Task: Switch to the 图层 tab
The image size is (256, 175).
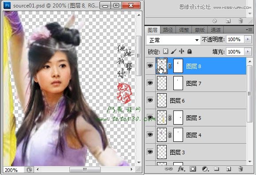Action: (x=153, y=30)
